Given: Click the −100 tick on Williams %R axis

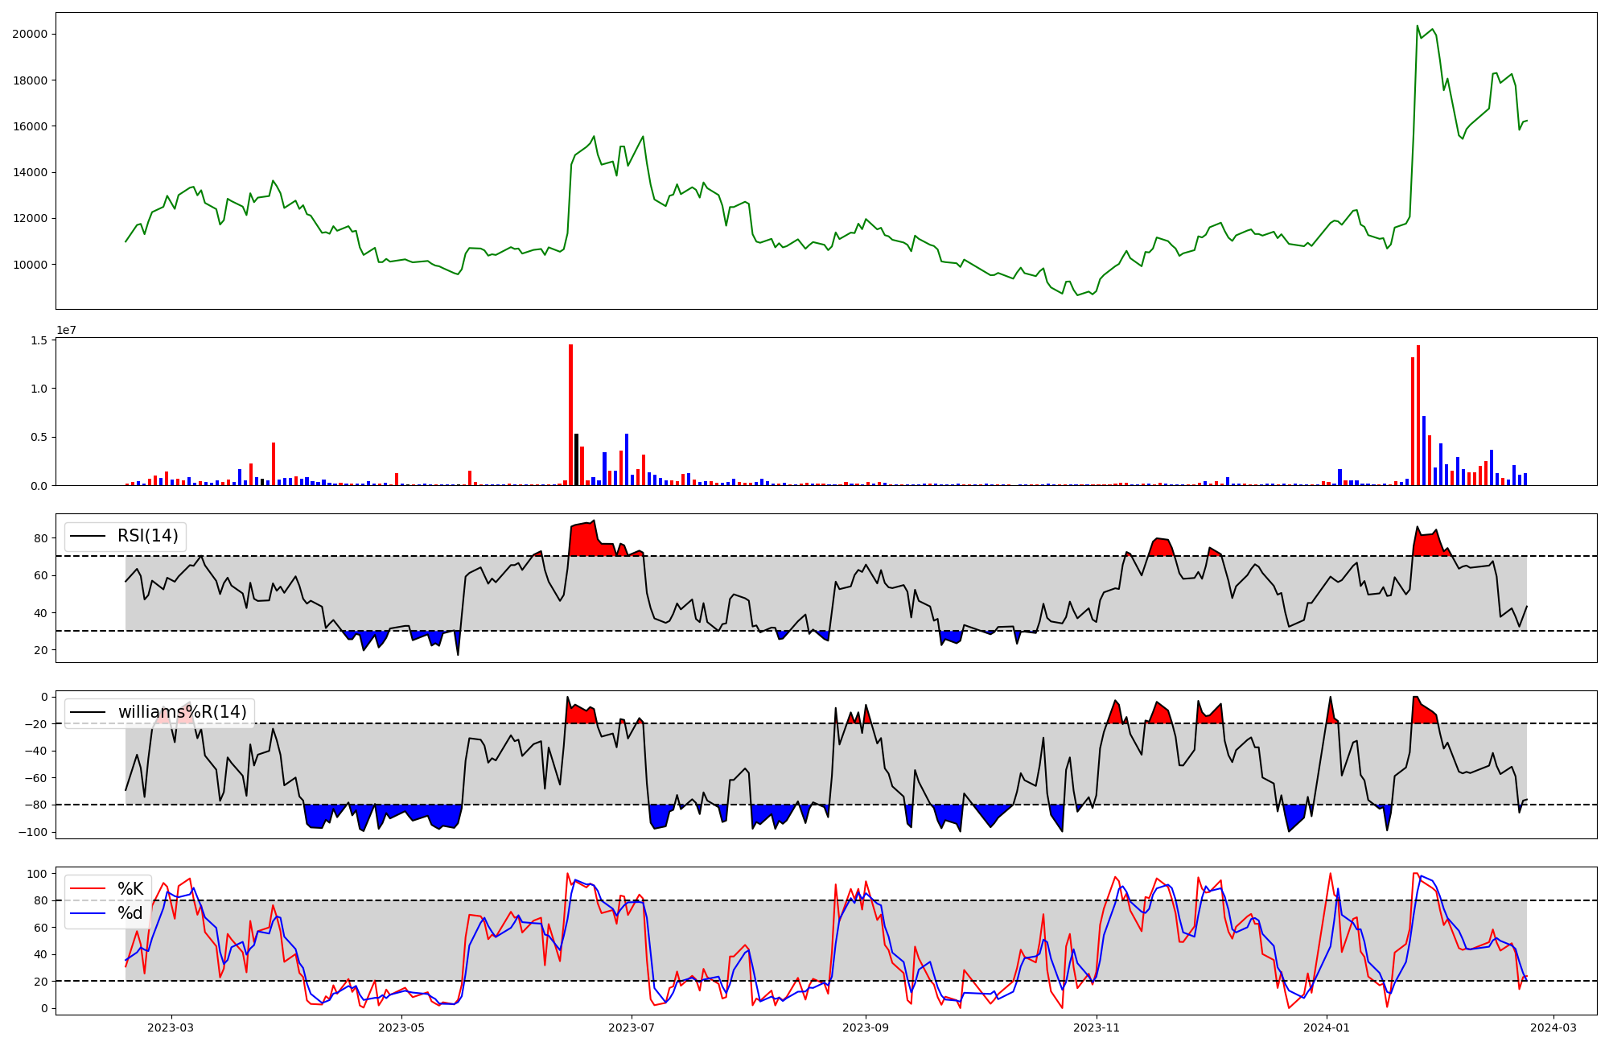Looking at the screenshot, I should tap(33, 832).
